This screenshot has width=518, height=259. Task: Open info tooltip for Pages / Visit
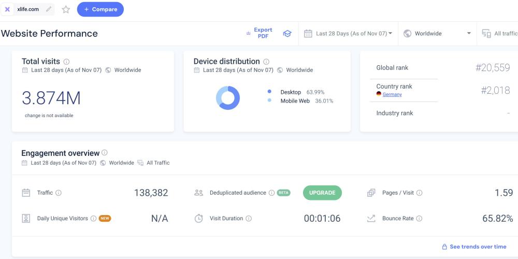[419, 193]
